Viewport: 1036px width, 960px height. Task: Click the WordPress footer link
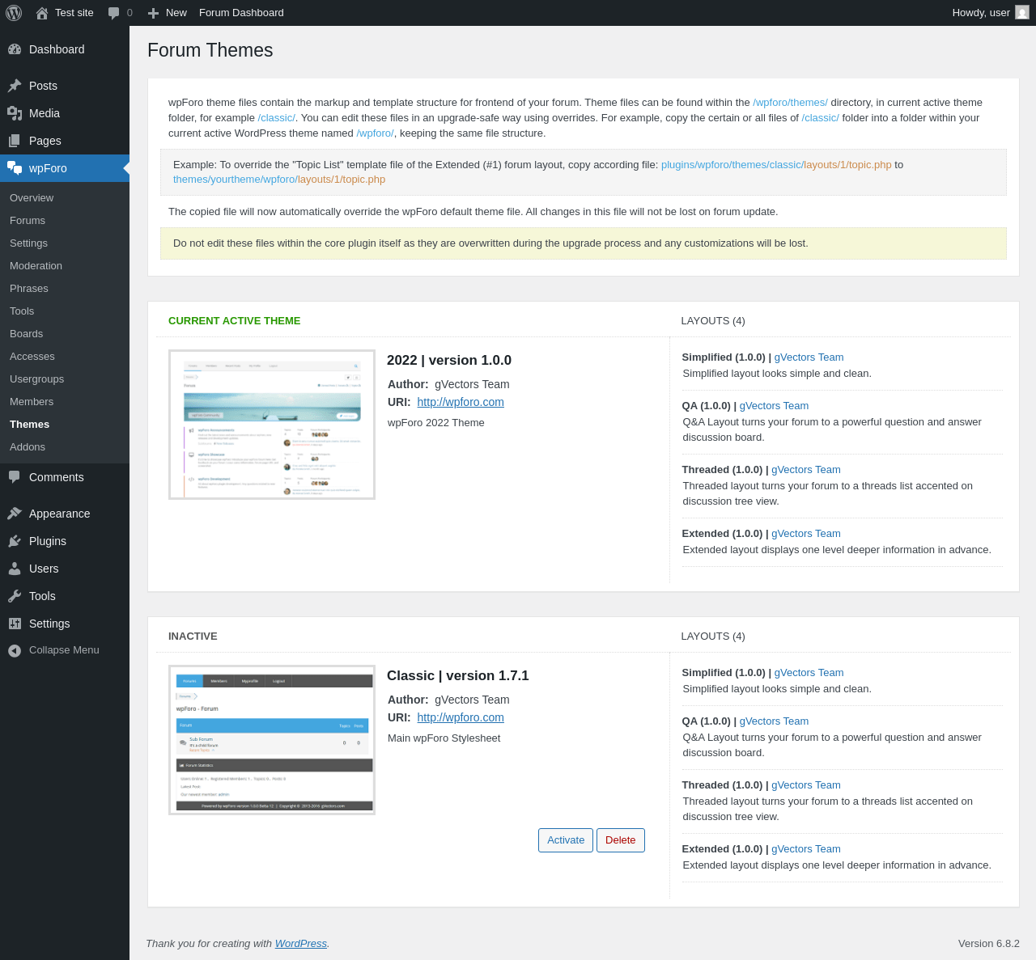301,943
